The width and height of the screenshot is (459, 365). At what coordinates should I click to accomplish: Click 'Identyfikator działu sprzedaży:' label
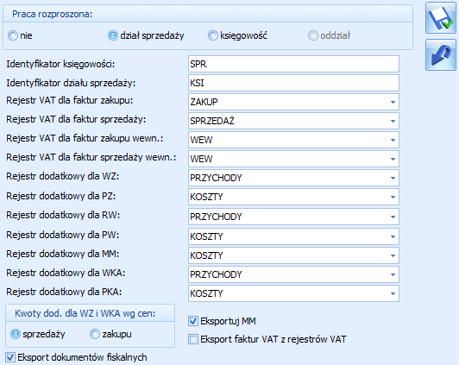click(x=71, y=83)
